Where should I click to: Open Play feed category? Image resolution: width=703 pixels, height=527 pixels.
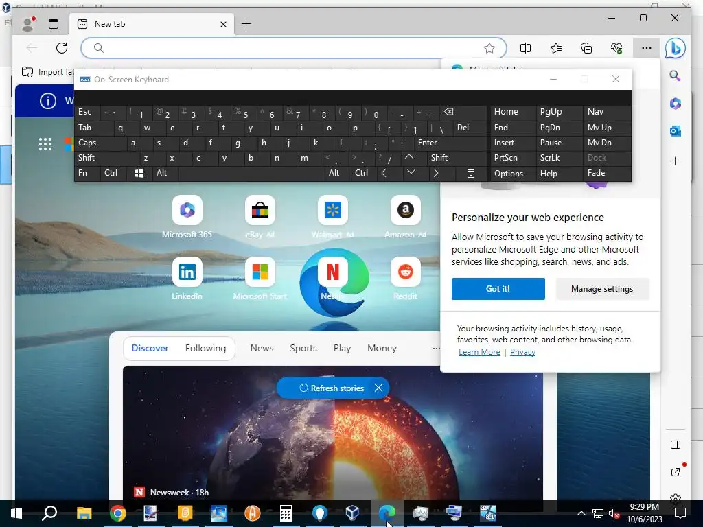[342, 348]
